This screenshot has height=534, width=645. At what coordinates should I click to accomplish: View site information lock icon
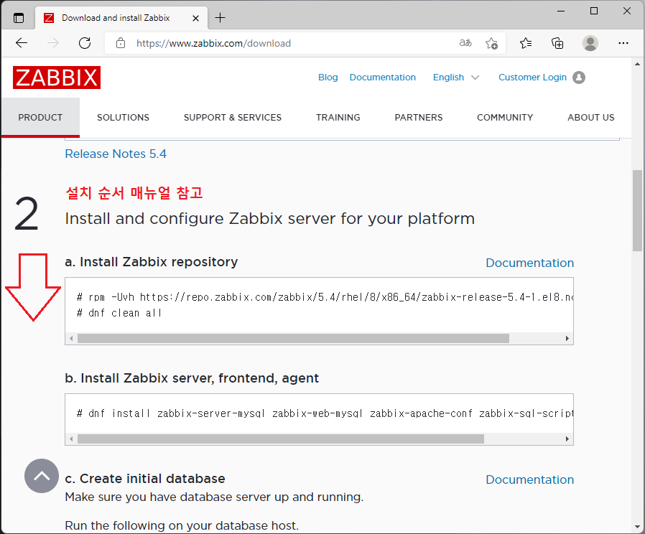pyautogui.click(x=120, y=43)
